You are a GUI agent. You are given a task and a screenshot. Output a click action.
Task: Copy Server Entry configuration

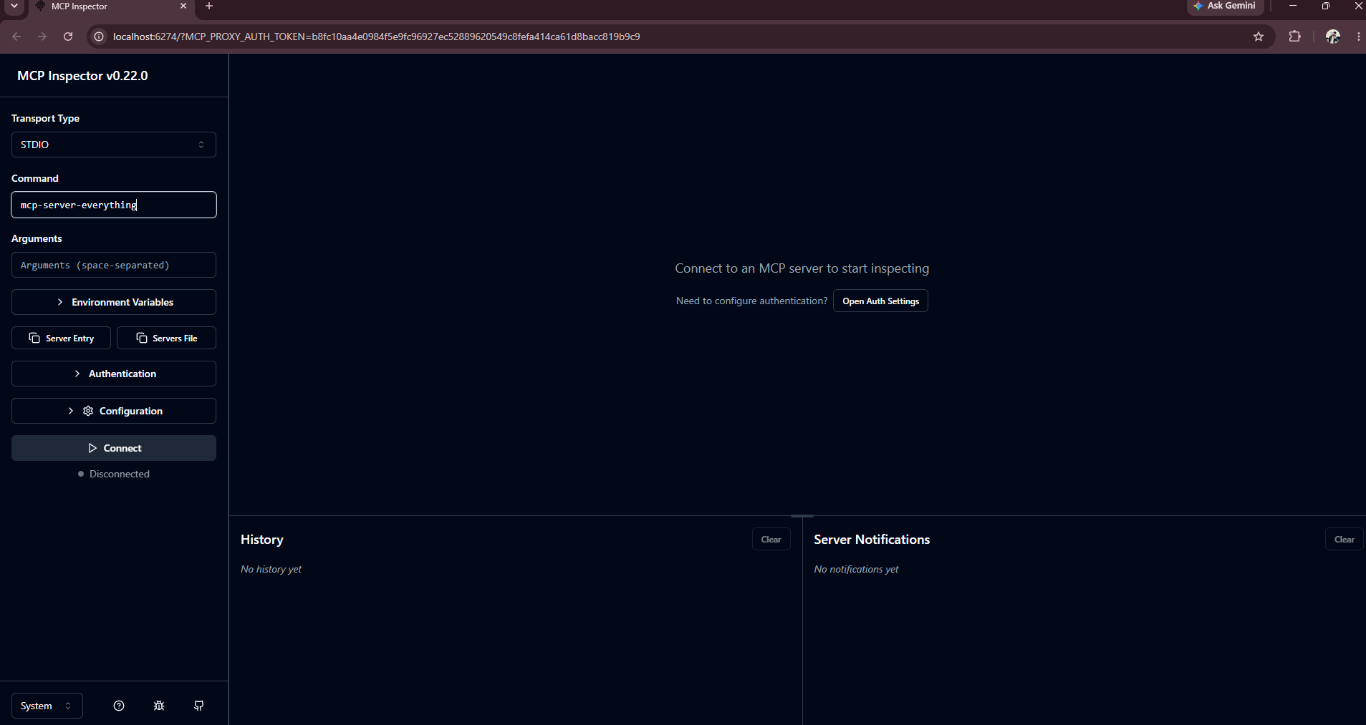(x=61, y=338)
